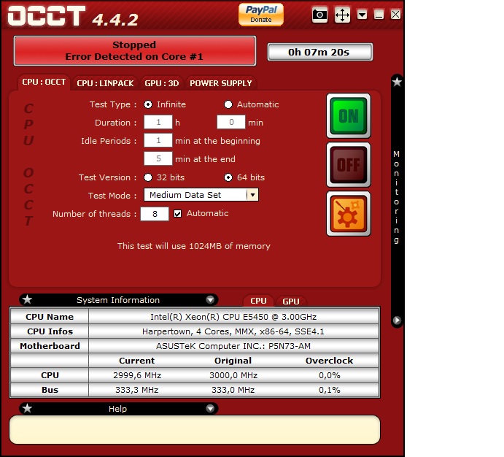Collapse the System Information section arrow

[210, 300]
